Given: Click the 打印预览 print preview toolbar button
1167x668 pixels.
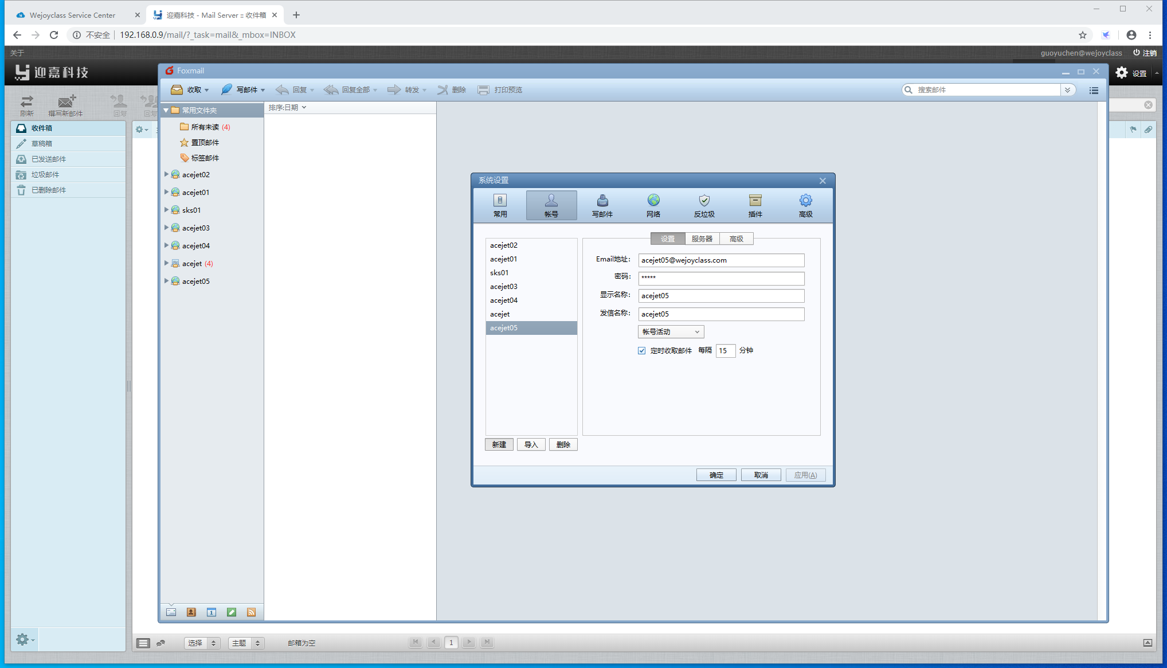Looking at the screenshot, I should point(500,90).
